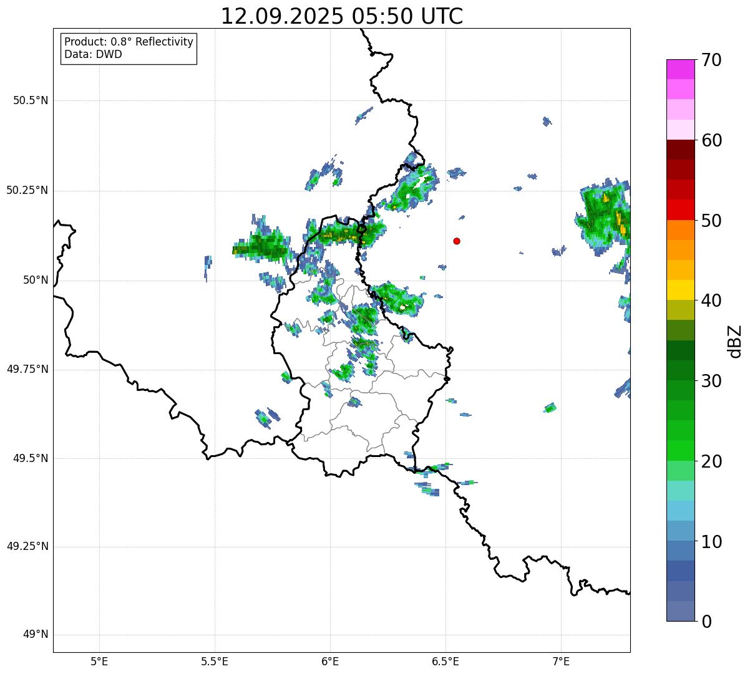This screenshot has width=750, height=674.
Task: Click the 49.5°N latitude label
Action: click(x=31, y=458)
